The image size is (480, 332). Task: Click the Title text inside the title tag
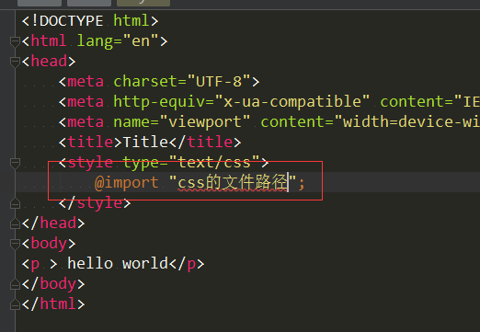[x=145, y=143]
